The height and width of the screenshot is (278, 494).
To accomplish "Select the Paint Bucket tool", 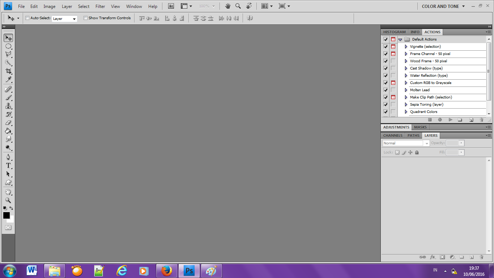I will pos(8,131).
